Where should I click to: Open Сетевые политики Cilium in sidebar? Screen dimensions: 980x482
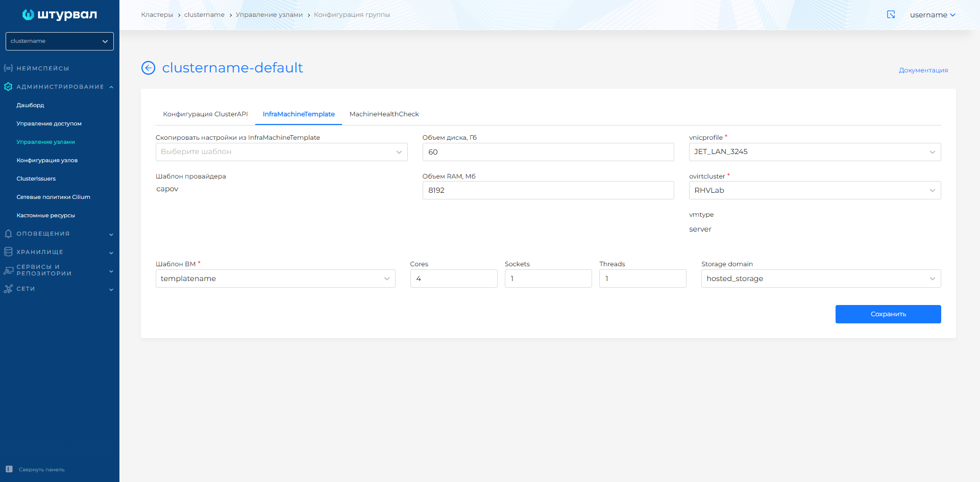click(x=53, y=197)
